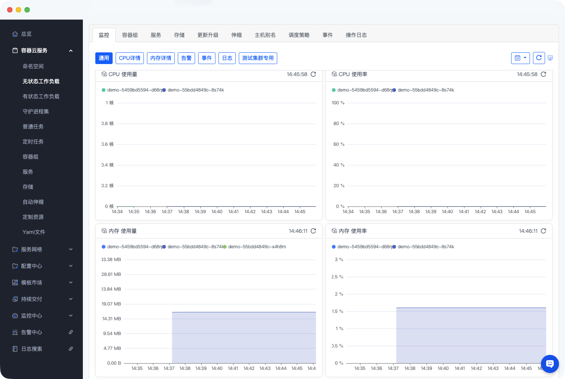Open the calendar time range dropdown

coord(521,58)
